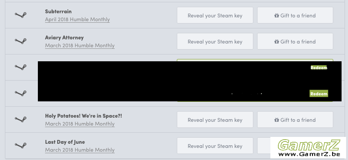Reveal the Steam key for Last Day of June
The width and height of the screenshot is (348, 160).
click(x=215, y=146)
